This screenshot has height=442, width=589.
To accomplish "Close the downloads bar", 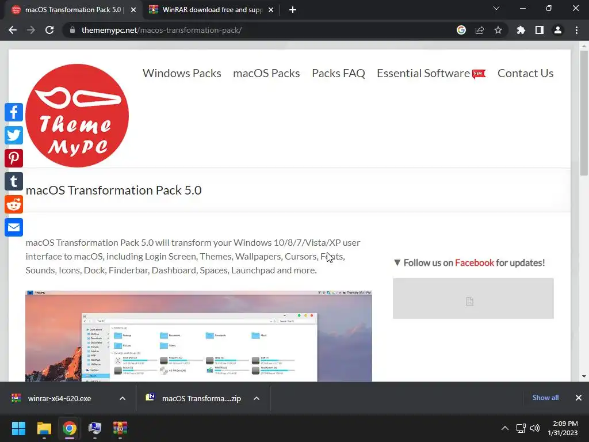I will (x=579, y=398).
